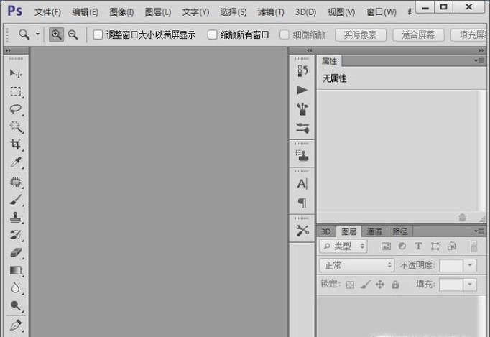The image size is (490, 337).
Task: Open the 滤镜(T) menu
Action: pos(271,12)
